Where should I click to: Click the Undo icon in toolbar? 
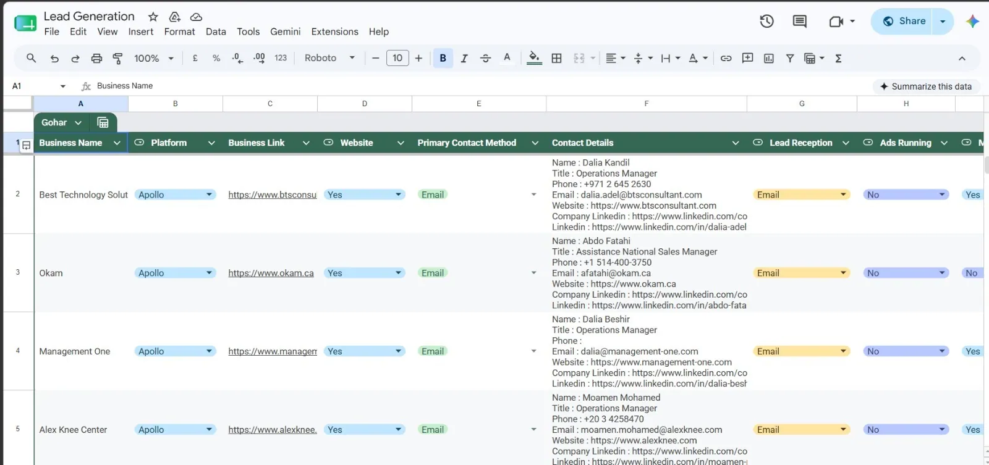(x=54, y=58)
